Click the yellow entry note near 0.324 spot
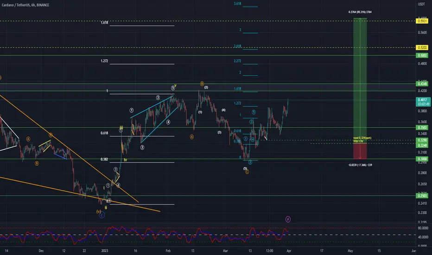The image size is (432, 255). [362, 139]
